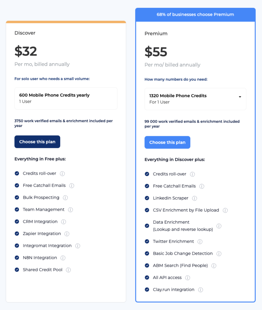The image size is (262, 310).
Task: Show info for Clay.run integration
Action: pyautogui.click(x=200, y=290)
